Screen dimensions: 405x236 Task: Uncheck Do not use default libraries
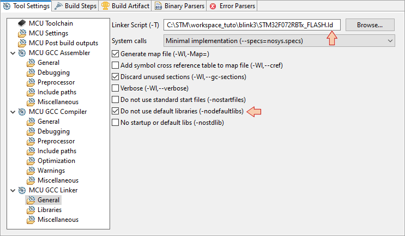115,111
